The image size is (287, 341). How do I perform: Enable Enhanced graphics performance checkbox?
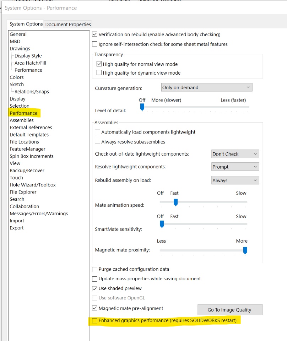[x=94, y=320]
